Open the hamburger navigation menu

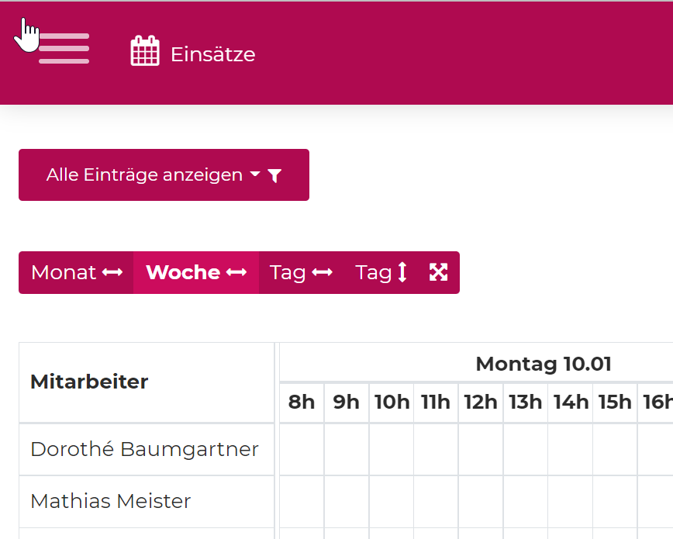pyautogui.click(x=64, y=49)
